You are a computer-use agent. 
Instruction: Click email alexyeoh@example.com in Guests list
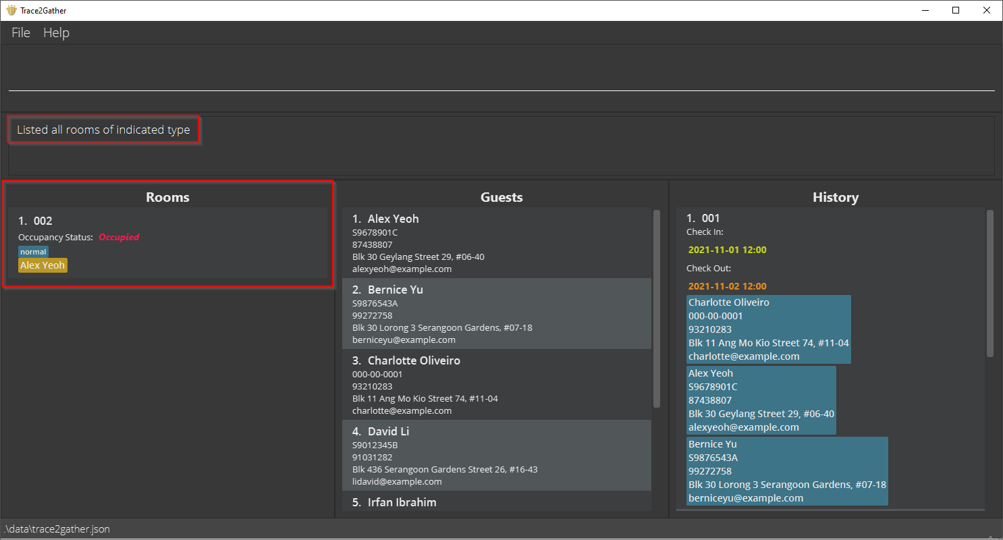point(402,269)
